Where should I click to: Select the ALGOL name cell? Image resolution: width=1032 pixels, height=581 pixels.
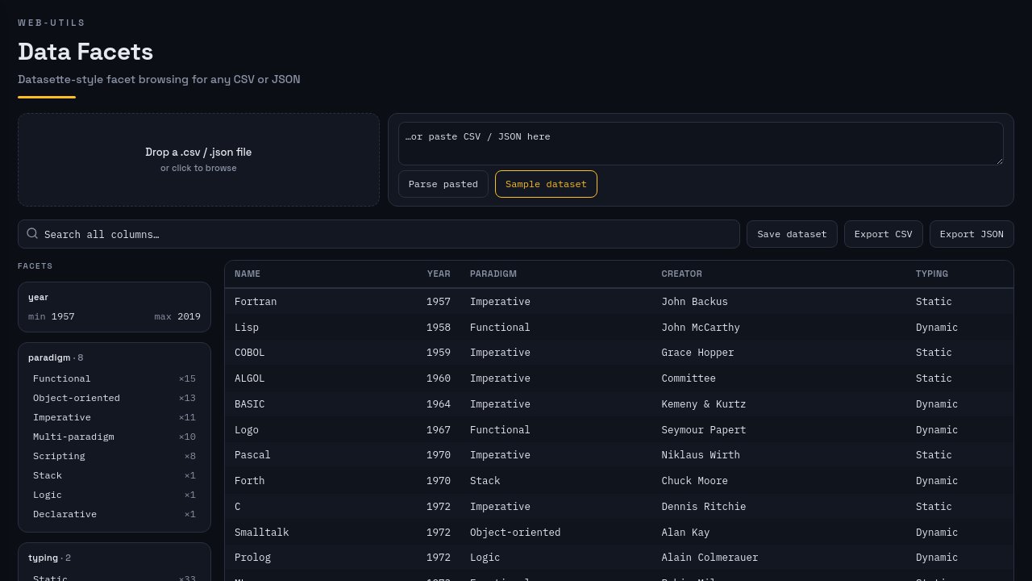(x=249, y=378)
